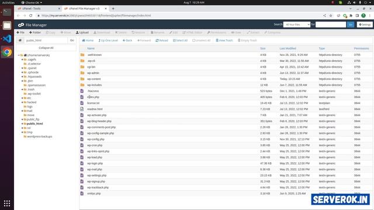Click the Back navigation button
Screen dimensions: 374x210
coord(127,40)
